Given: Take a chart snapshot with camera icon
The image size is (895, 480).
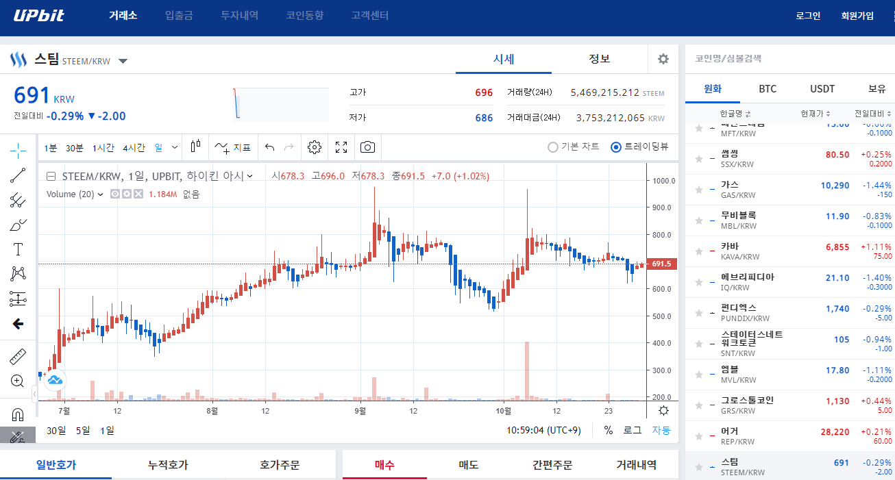Looking at the screenshot, I should point(368,147).
